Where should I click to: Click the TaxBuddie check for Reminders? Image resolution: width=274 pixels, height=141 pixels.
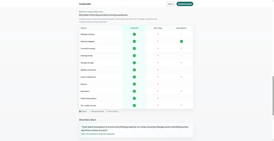coord(134,91)
